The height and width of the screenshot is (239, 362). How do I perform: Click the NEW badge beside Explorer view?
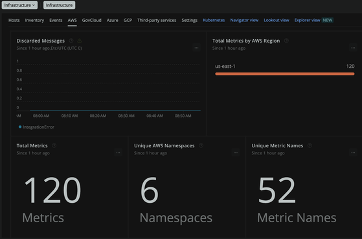pos(328,20)
